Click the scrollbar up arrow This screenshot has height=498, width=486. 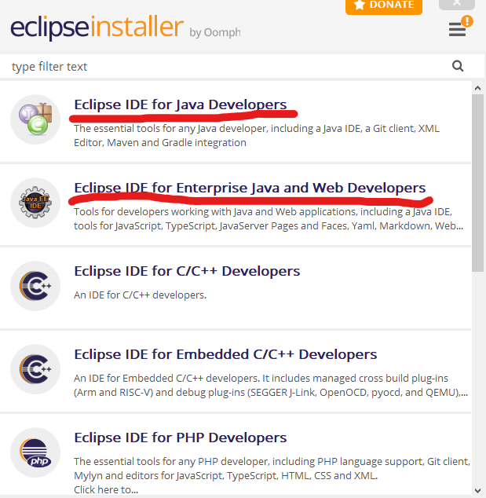477,88
